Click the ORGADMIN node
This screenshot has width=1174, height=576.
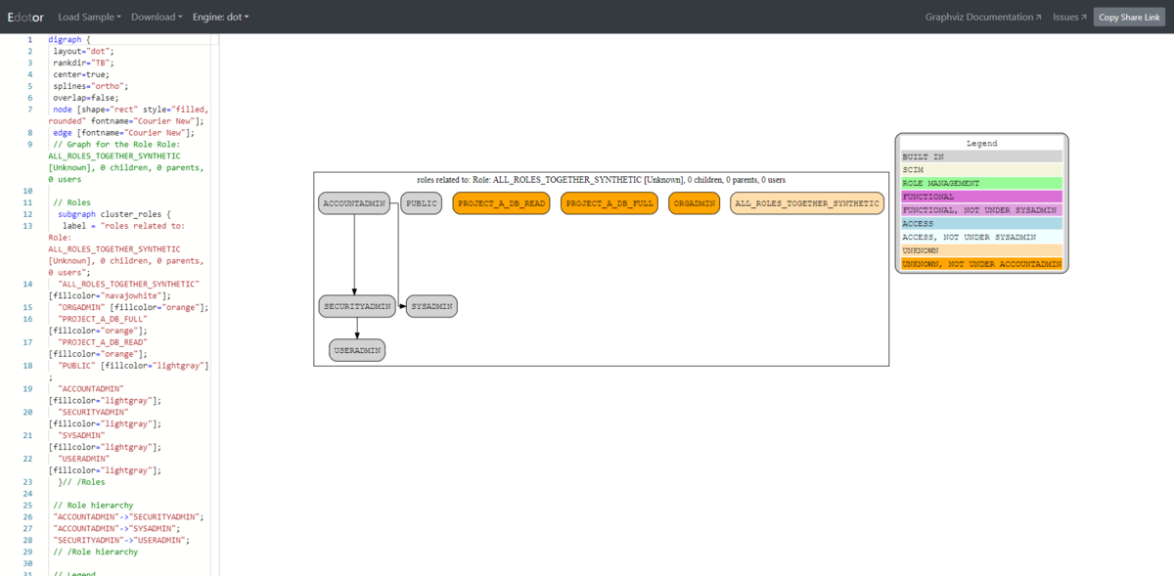(x=694, y=203)
